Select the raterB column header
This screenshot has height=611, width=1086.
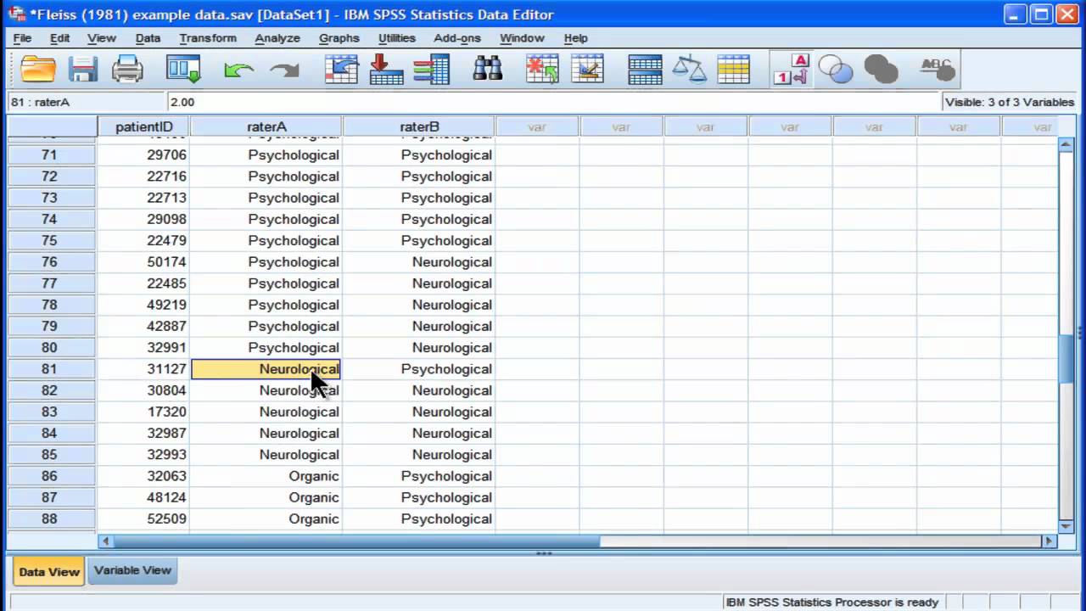[x=419, y=126]
